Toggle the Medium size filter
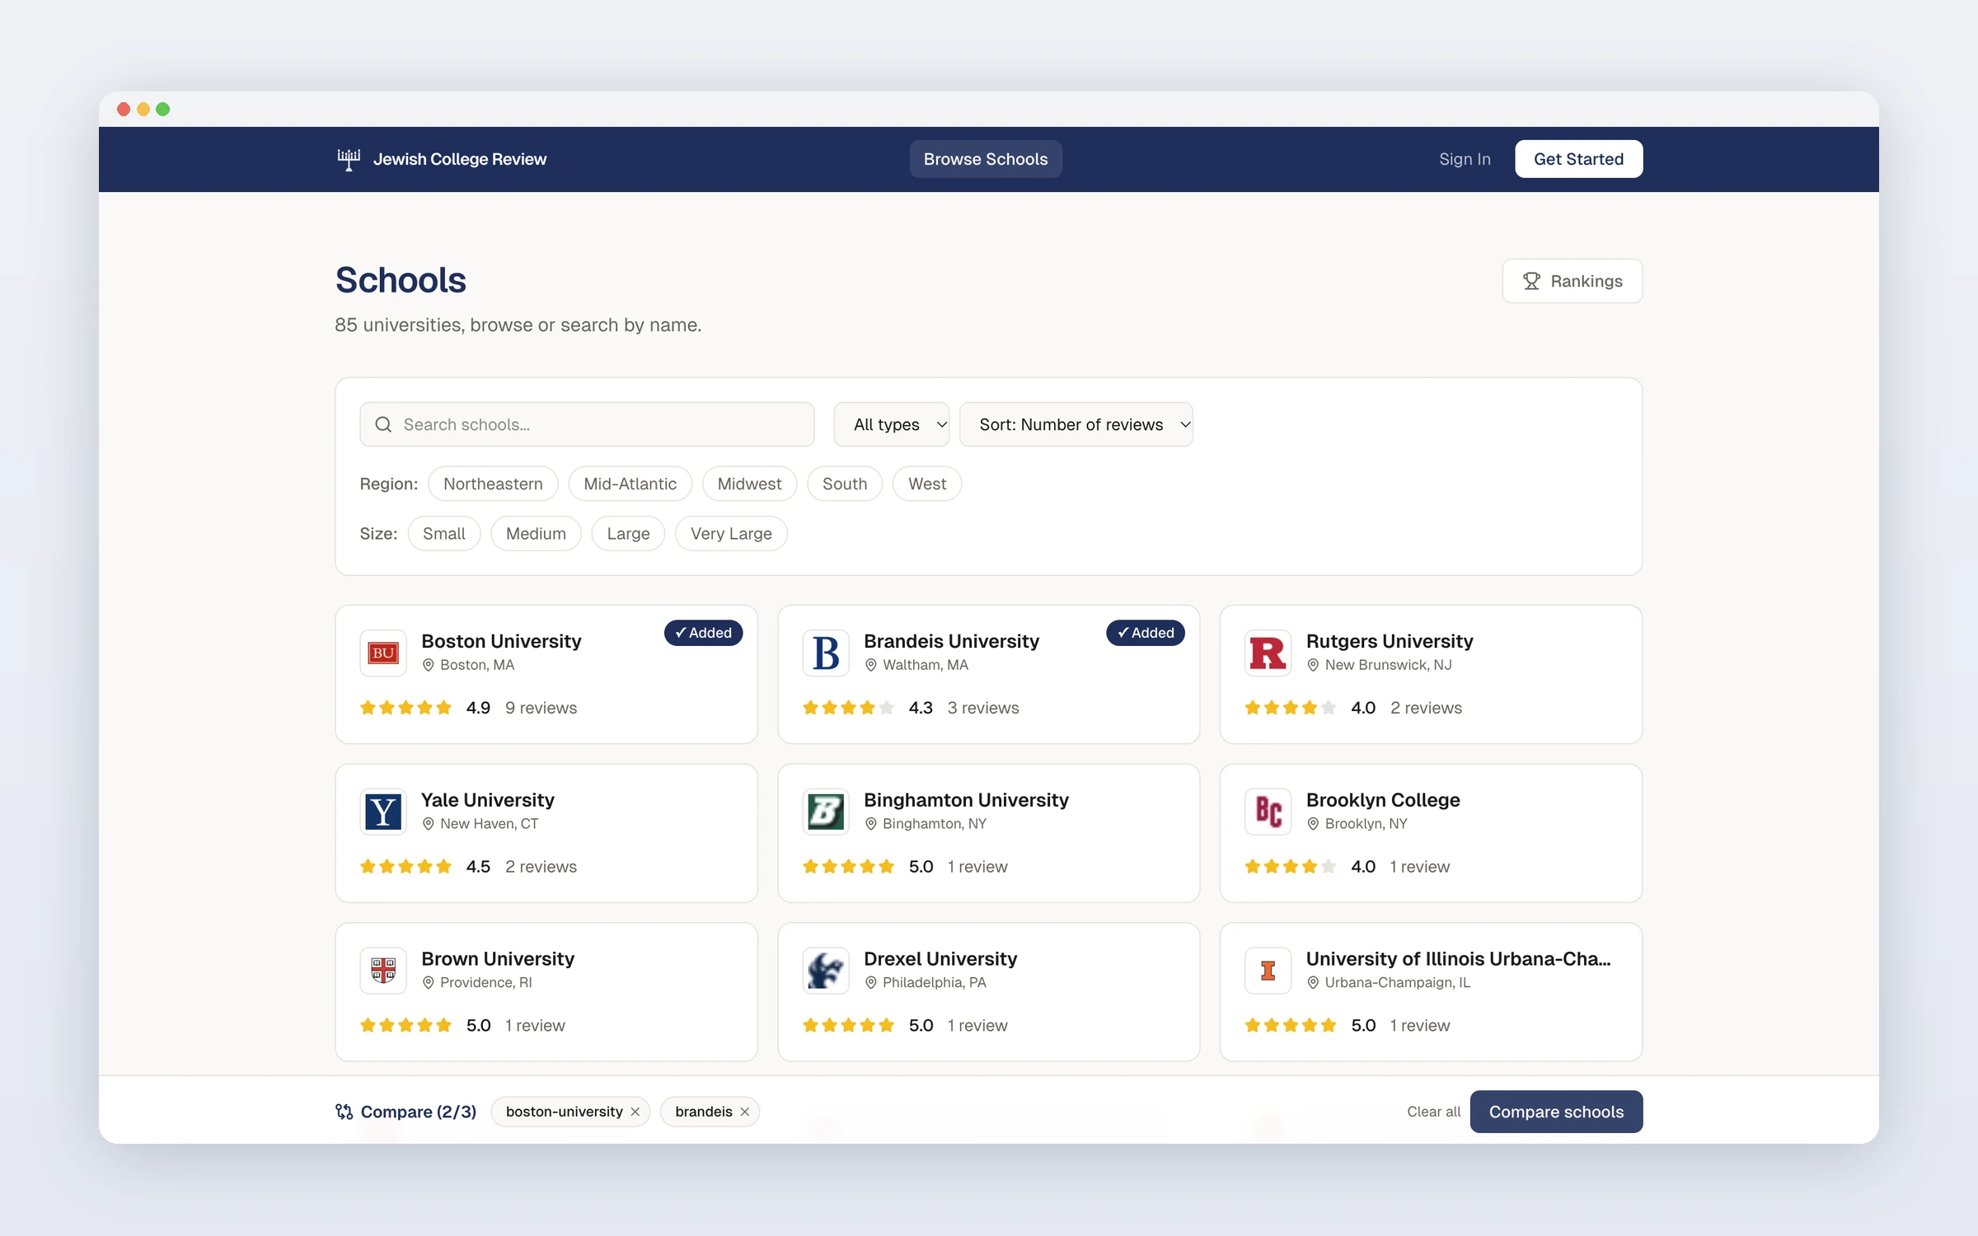 pos(536,533)
